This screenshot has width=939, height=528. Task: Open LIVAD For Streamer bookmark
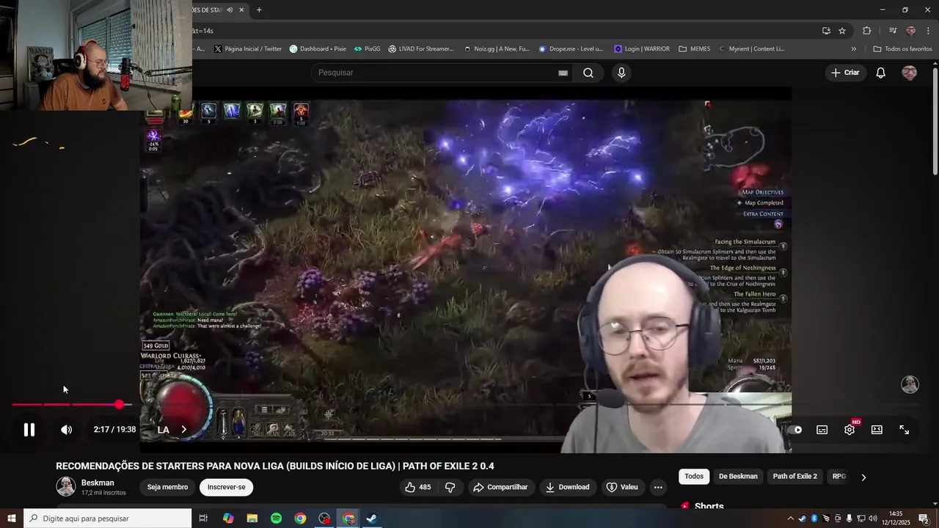click(421, 49)
